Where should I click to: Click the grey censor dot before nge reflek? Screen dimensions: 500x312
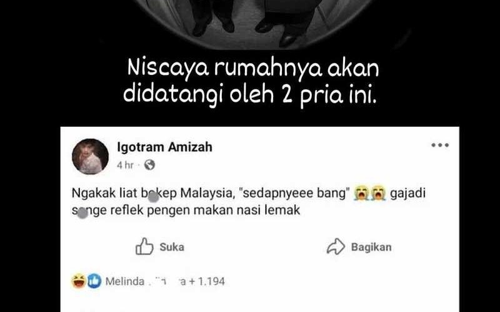(x=82, y=213)
